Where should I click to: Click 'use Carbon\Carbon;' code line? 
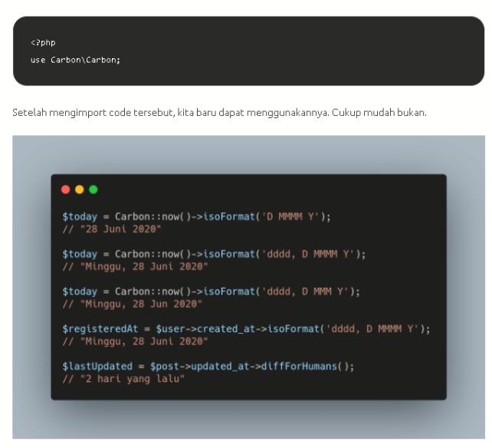[x=75, y=60]
